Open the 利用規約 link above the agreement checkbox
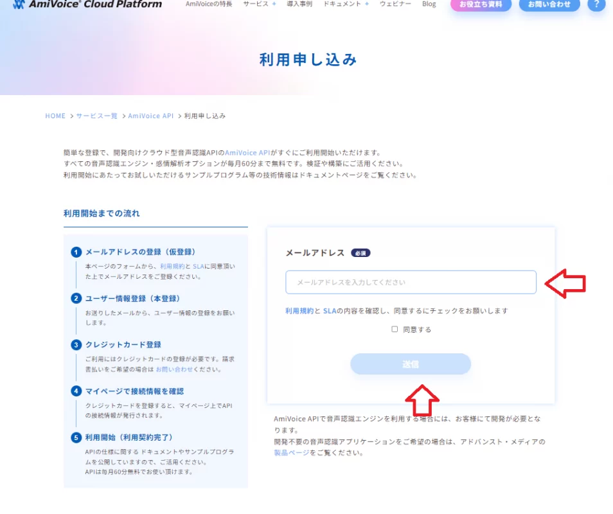This screenshot has height=514, width=613. tap(299, 311)
